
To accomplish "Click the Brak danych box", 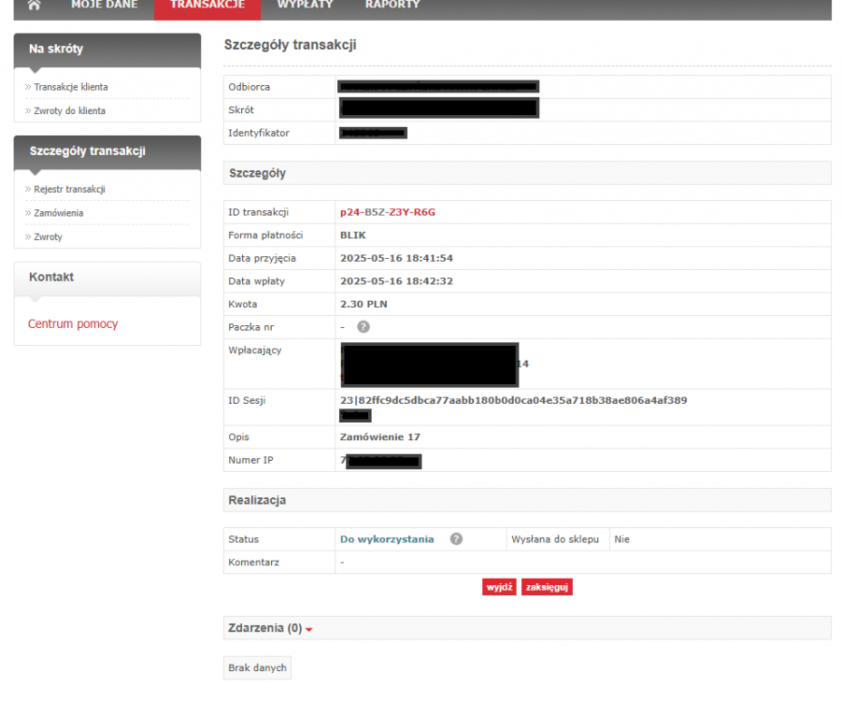I will 257,667.
